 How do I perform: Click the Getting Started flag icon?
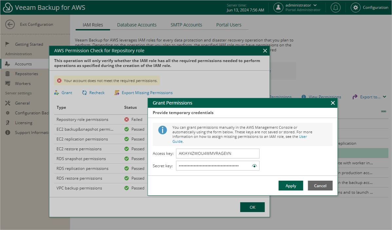[x=8, y=44]
